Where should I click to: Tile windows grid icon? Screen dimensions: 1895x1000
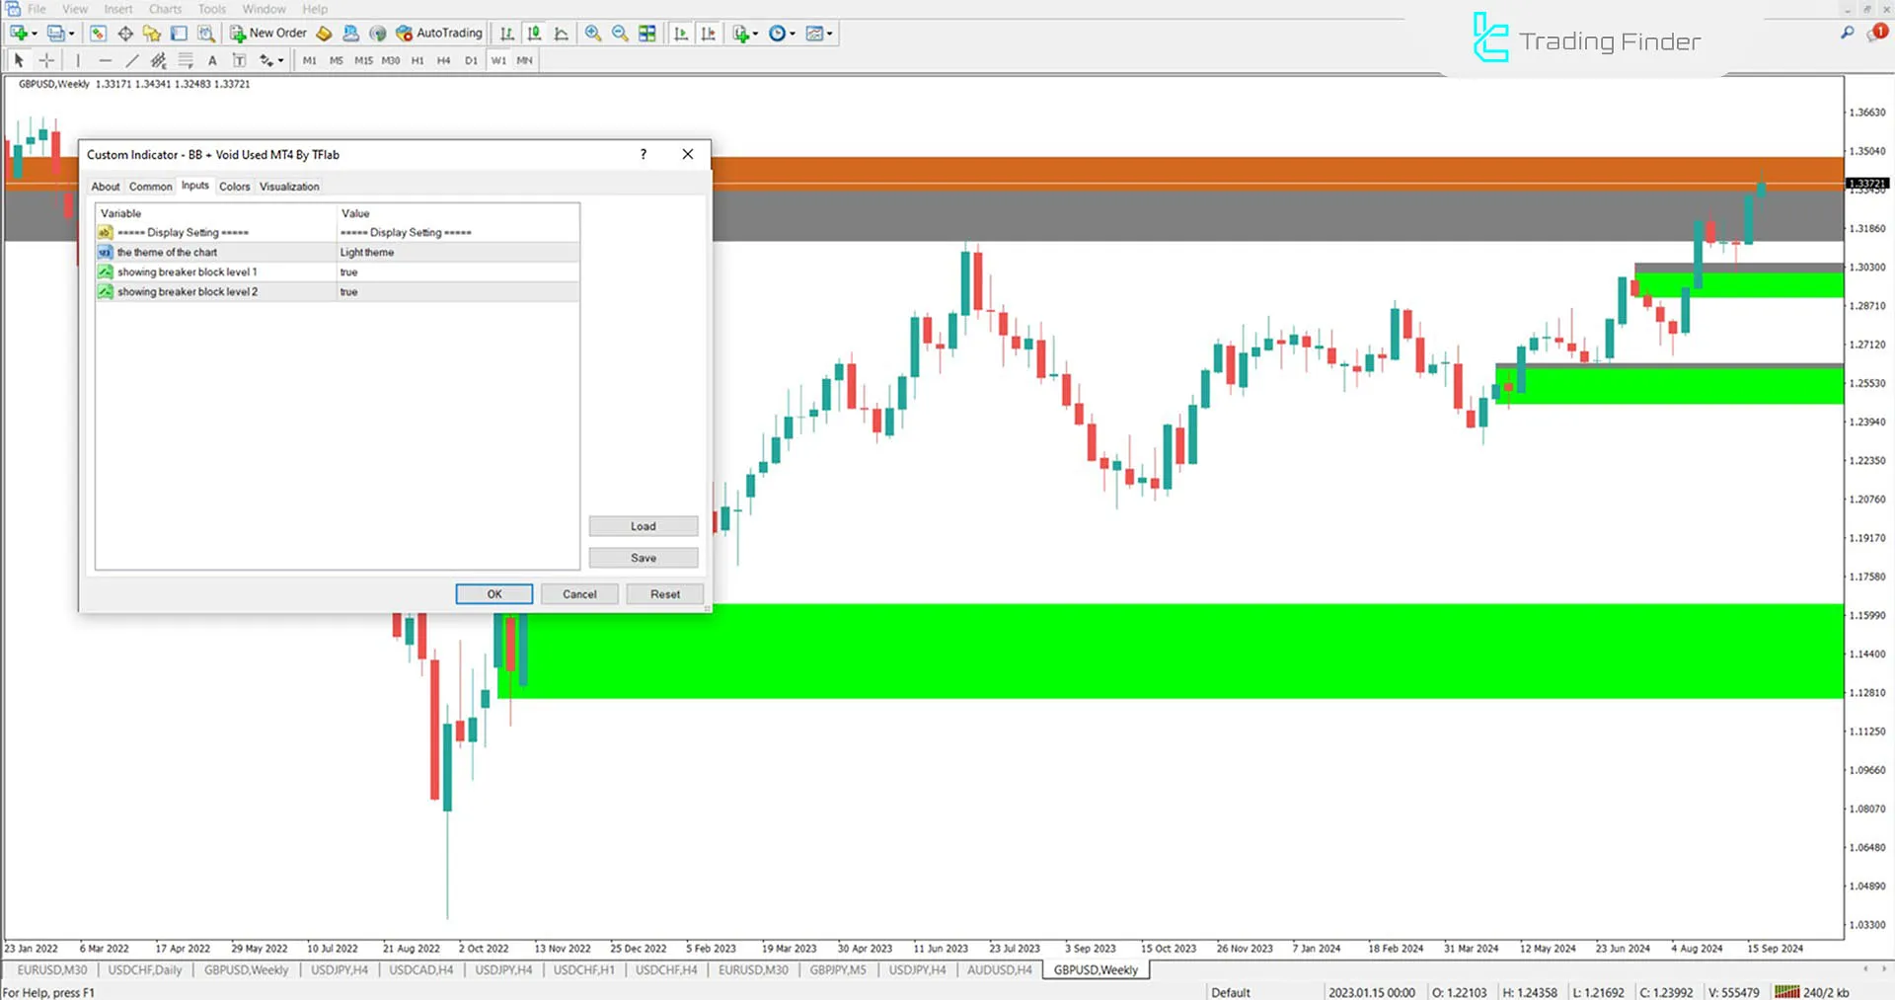[x=647, y=34]
